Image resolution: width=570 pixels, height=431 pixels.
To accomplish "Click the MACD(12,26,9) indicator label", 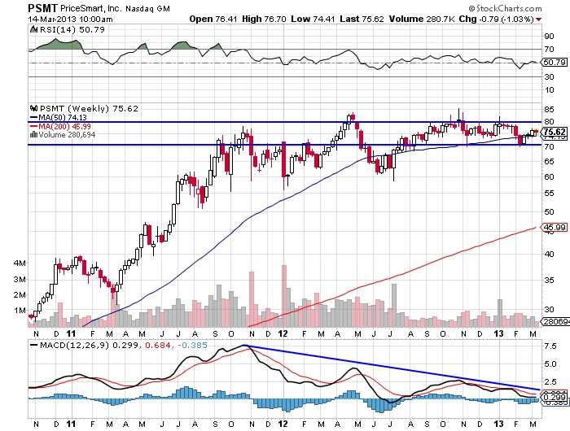I will tap(75, 345).
